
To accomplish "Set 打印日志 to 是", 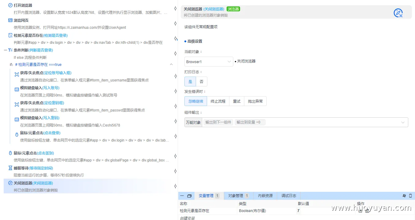I will [x=190, y=82].
